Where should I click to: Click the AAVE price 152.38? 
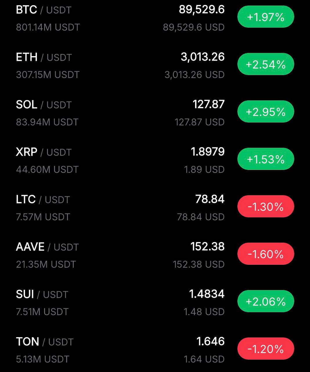(207, 247)
